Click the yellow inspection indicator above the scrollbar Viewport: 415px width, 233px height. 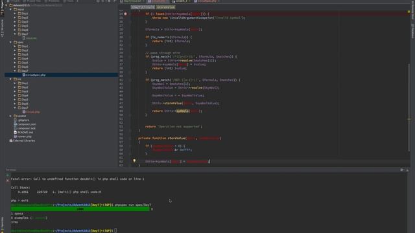[x=409, y=12]
